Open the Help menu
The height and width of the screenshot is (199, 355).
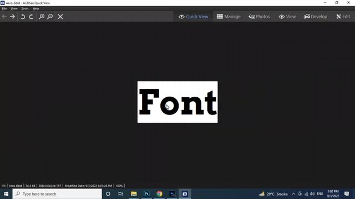tap(35, 9)
